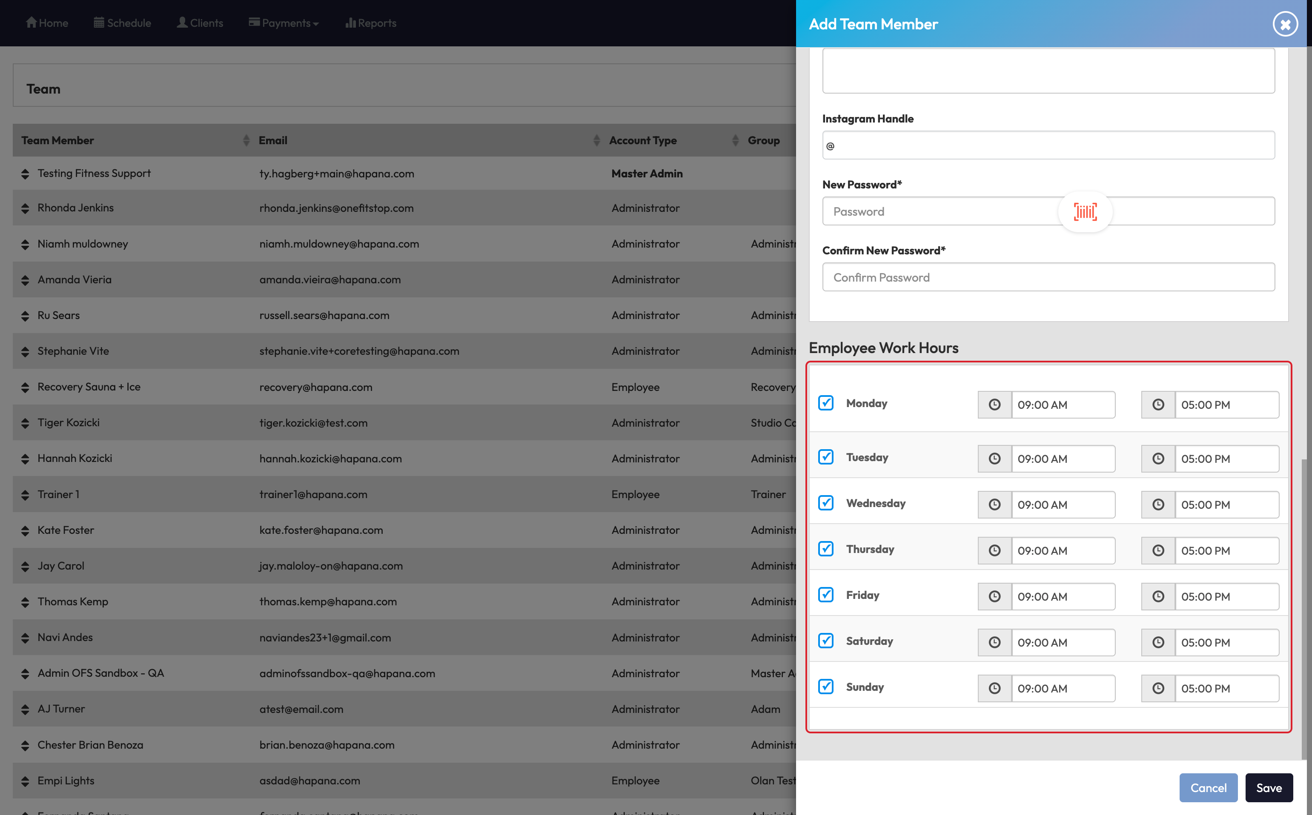Image resolution: width=1312 pixels, height=815 pixels.
Task: Uncheck the Saturday work hours checkbox
Action: click(825, 640)
